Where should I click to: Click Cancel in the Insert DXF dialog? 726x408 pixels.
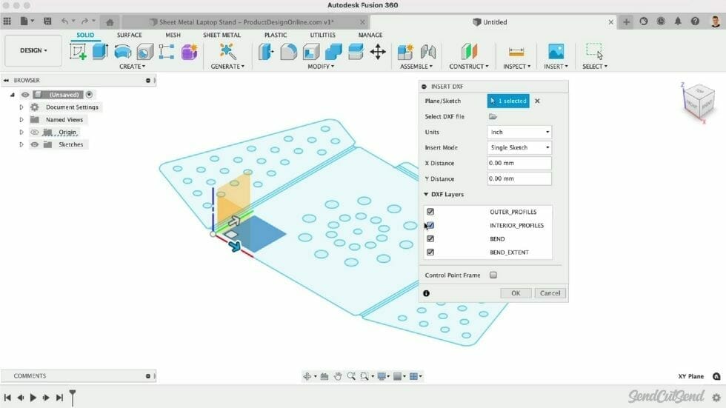pos(550,293)
